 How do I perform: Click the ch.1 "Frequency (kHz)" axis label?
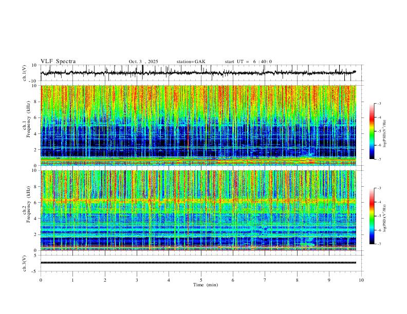[28, 119]
